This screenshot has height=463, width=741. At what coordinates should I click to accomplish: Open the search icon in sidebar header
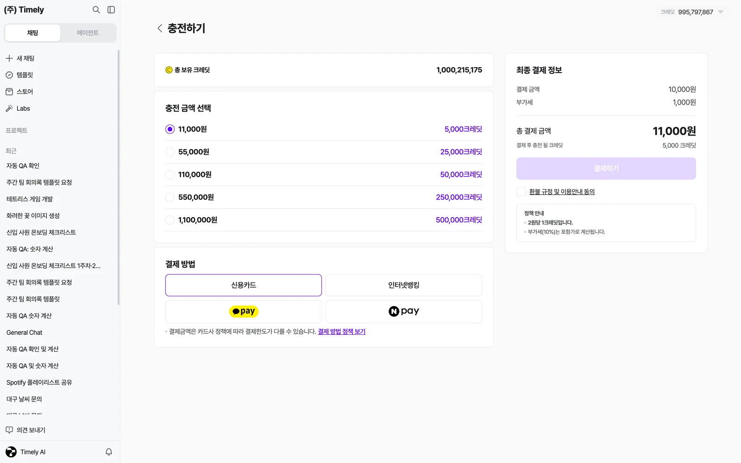(96, 10)
